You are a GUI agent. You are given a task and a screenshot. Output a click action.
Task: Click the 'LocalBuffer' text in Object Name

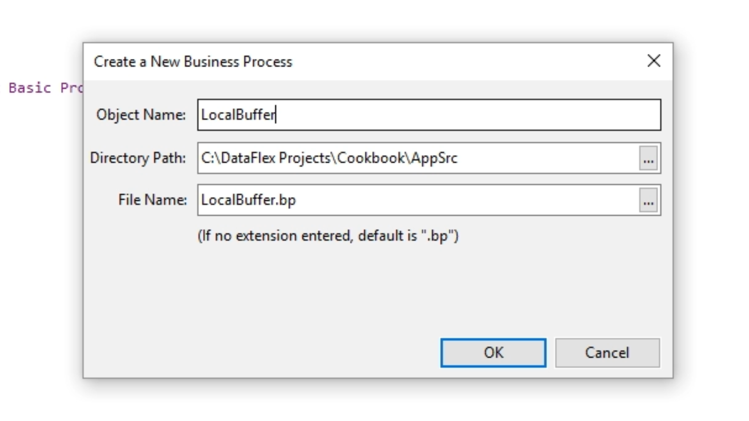(x=238, y=115)
